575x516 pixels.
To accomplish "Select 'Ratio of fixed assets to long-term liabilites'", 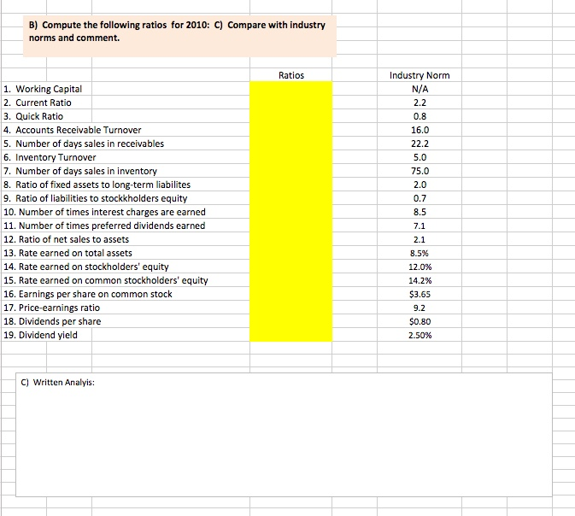I will click(103, 185).
